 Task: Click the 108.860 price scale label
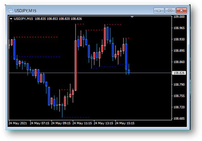coord(179,62)
